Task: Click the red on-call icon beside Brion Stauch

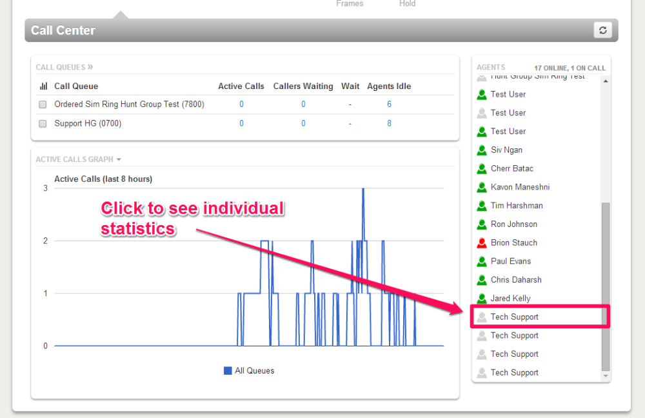Action: point(481,243)
